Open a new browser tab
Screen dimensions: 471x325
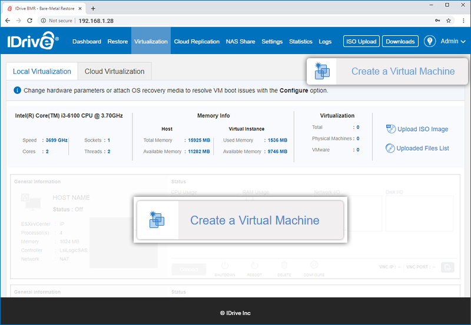click(x=93, y=8)
